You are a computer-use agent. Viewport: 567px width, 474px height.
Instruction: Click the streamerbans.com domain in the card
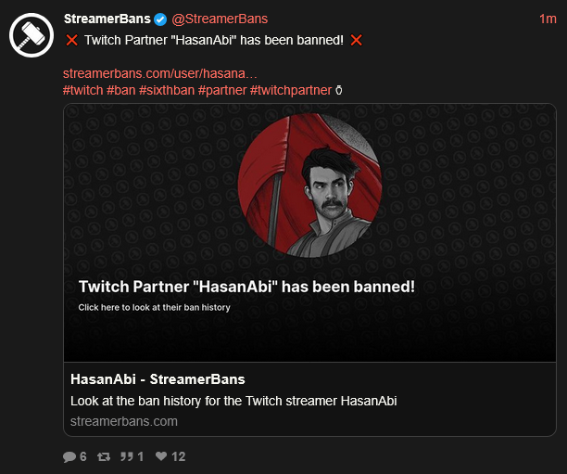(124, 421)
